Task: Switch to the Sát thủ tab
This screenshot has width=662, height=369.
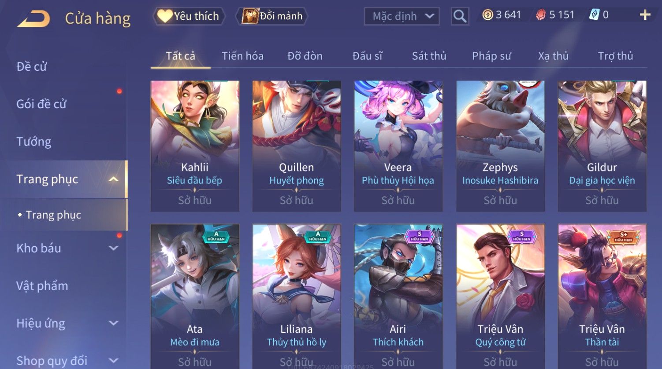Action: pos(429,56)
